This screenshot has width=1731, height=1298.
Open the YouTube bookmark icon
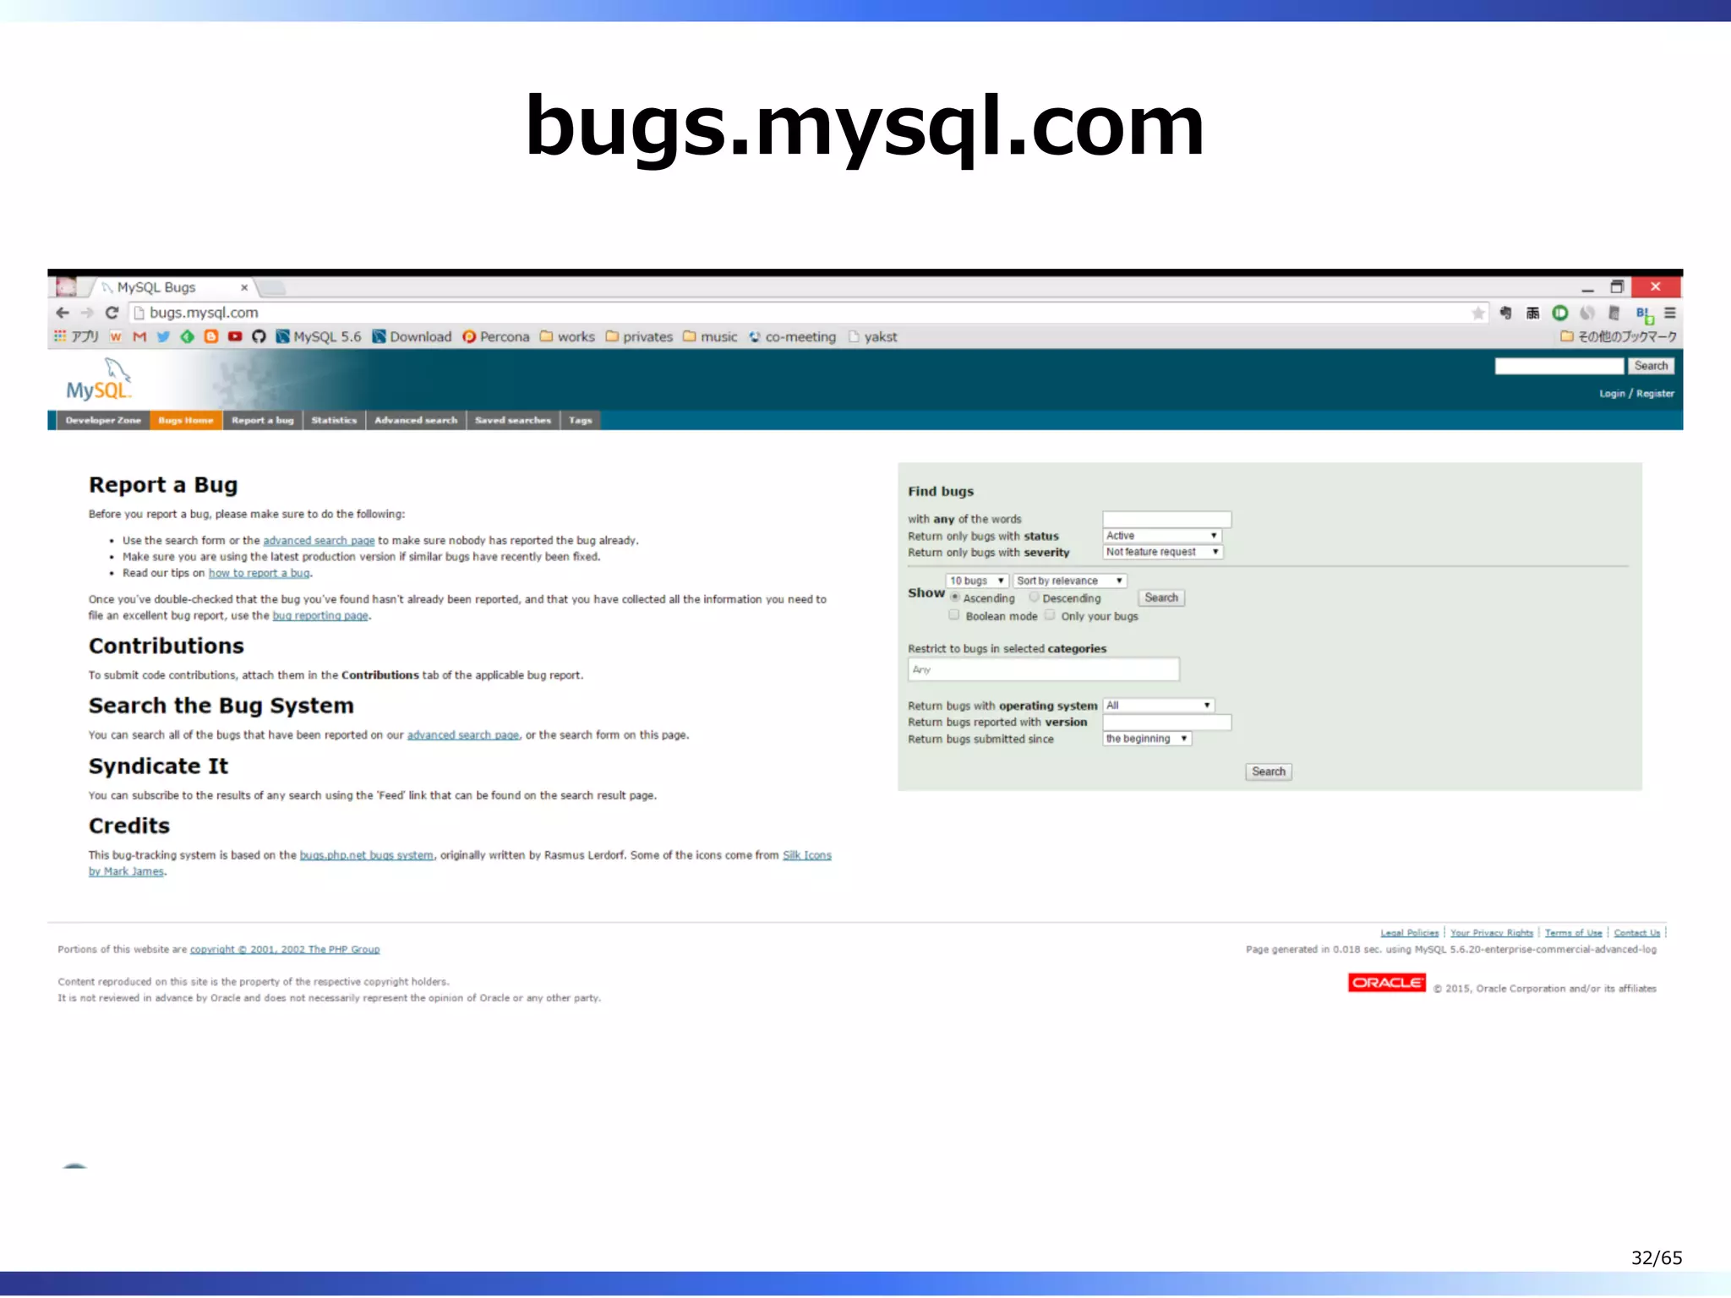tap(235, 336)
